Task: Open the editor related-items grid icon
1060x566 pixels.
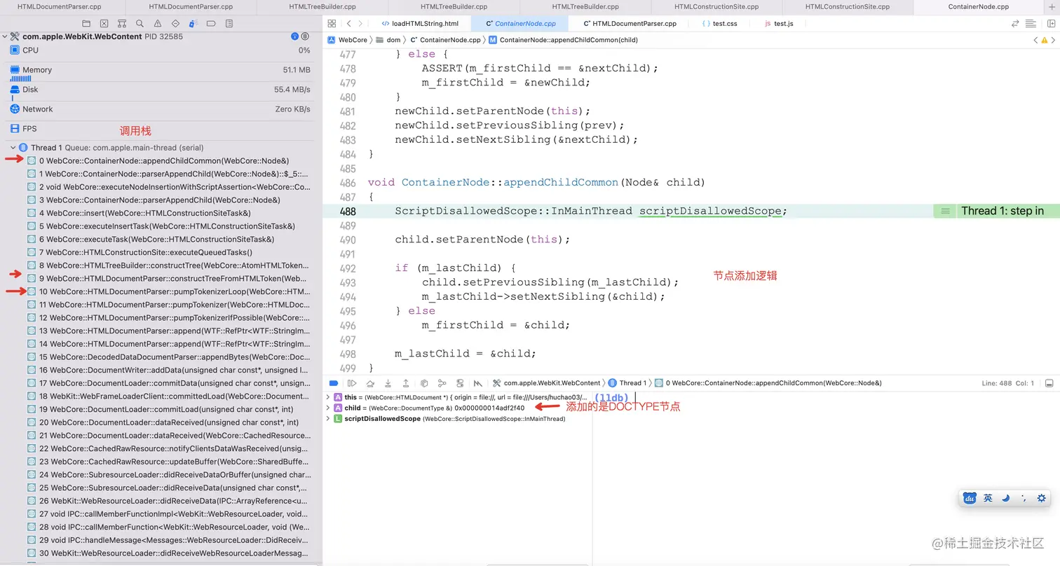Action: 332,23
